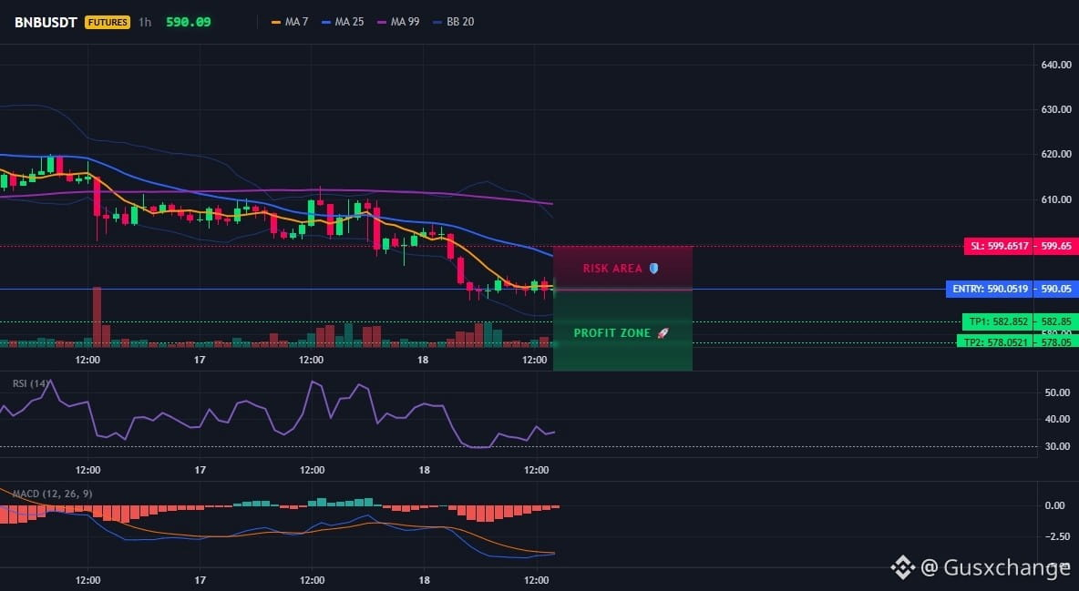1079x591 pixels.
Task: Click the tallest red volume bar
Action: 97,317
